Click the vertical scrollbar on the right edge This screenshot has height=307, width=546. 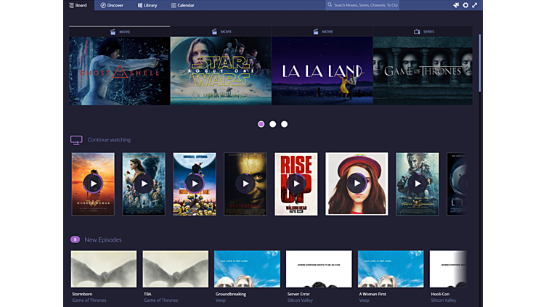point(479,62)
